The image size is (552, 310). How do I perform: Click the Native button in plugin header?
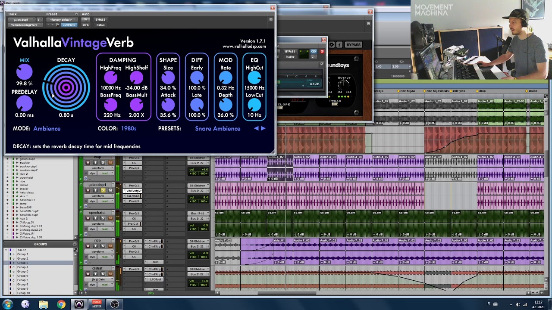(100, 25)
